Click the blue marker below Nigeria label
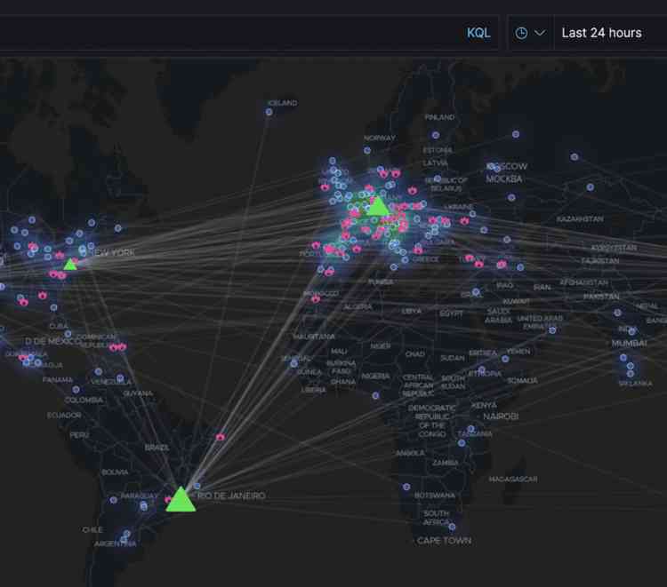The height and width of the screenshot is (587, 667). tap(375, 396)
